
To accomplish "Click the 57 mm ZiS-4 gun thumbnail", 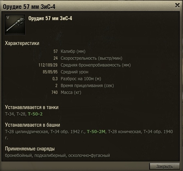I will click(x=15, y=24).
